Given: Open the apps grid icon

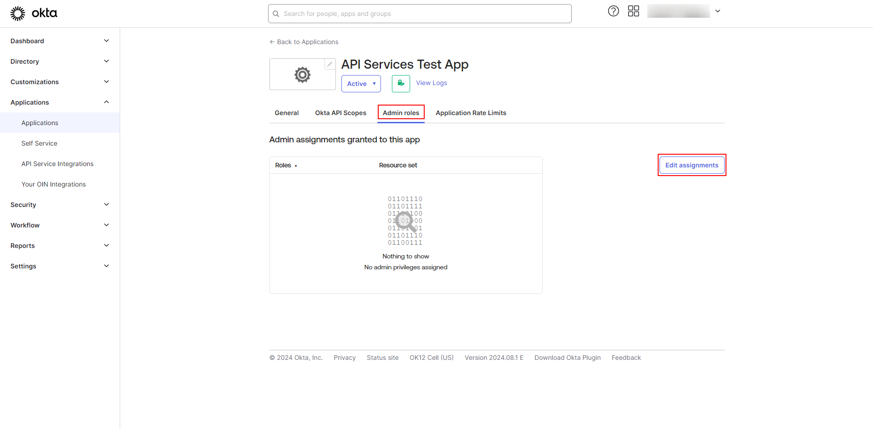Looking at the screenshot, I should coord(634,11).
